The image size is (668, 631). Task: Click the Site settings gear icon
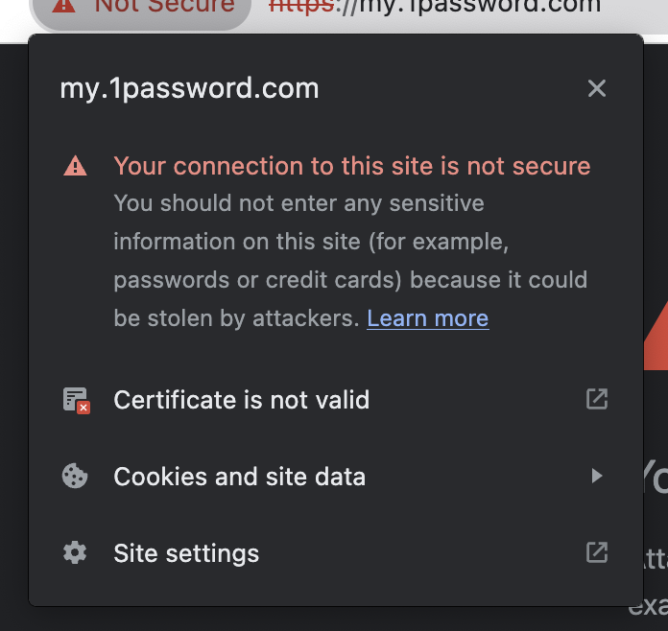point(75,553)
